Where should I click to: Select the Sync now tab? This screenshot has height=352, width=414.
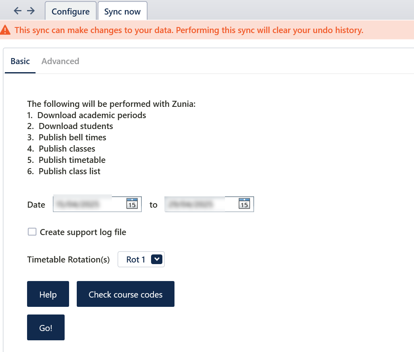point(122,11)
